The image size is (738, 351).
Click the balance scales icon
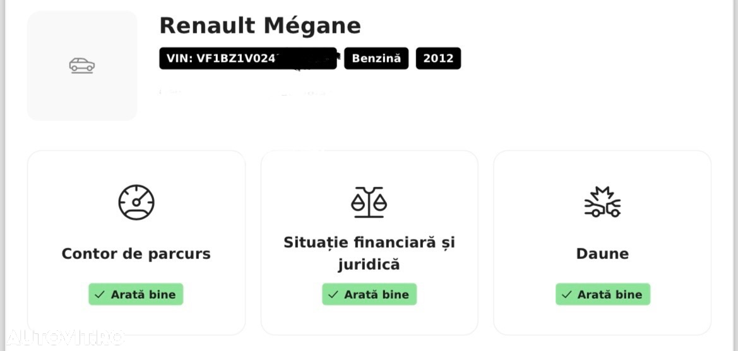pyautogui.click(x=369, y=202)
